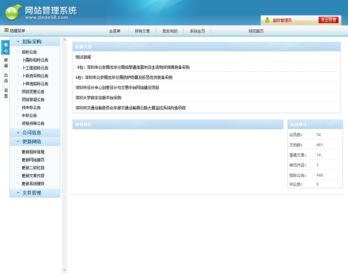This screenshot has width=348, height=273.
Task: Open the 测试新闻 document link
Action: tap(83, 57)
